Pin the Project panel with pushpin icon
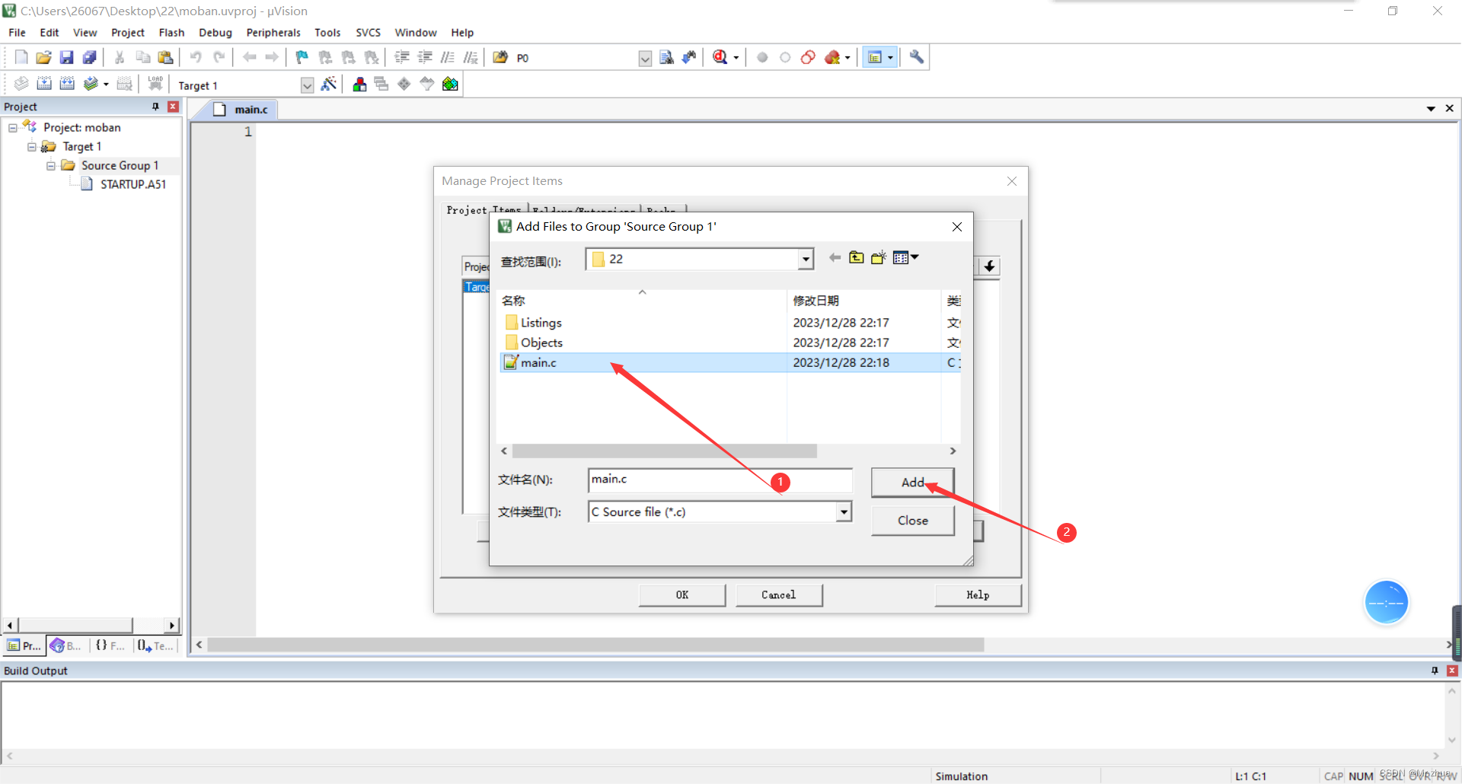Screen dimensions: 1462x784 (155, 107)
